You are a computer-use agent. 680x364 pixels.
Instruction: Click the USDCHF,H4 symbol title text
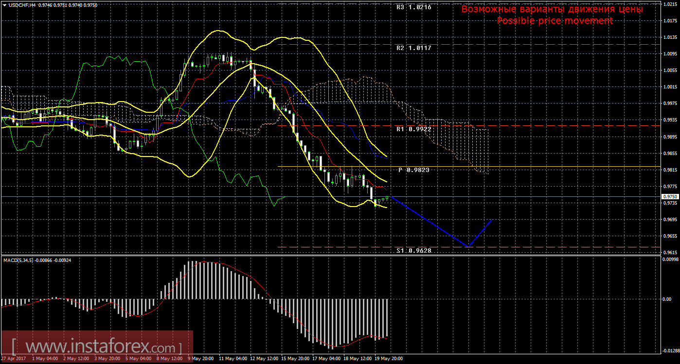point(20,4)
